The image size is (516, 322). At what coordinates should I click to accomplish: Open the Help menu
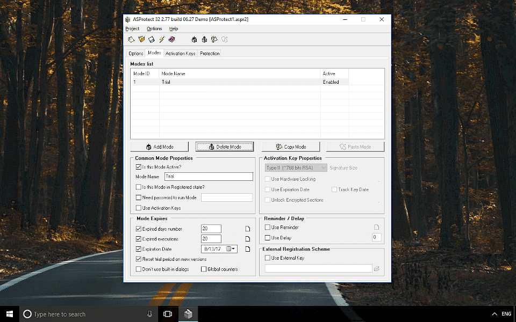pyautogui.click(x=174, y=28)
